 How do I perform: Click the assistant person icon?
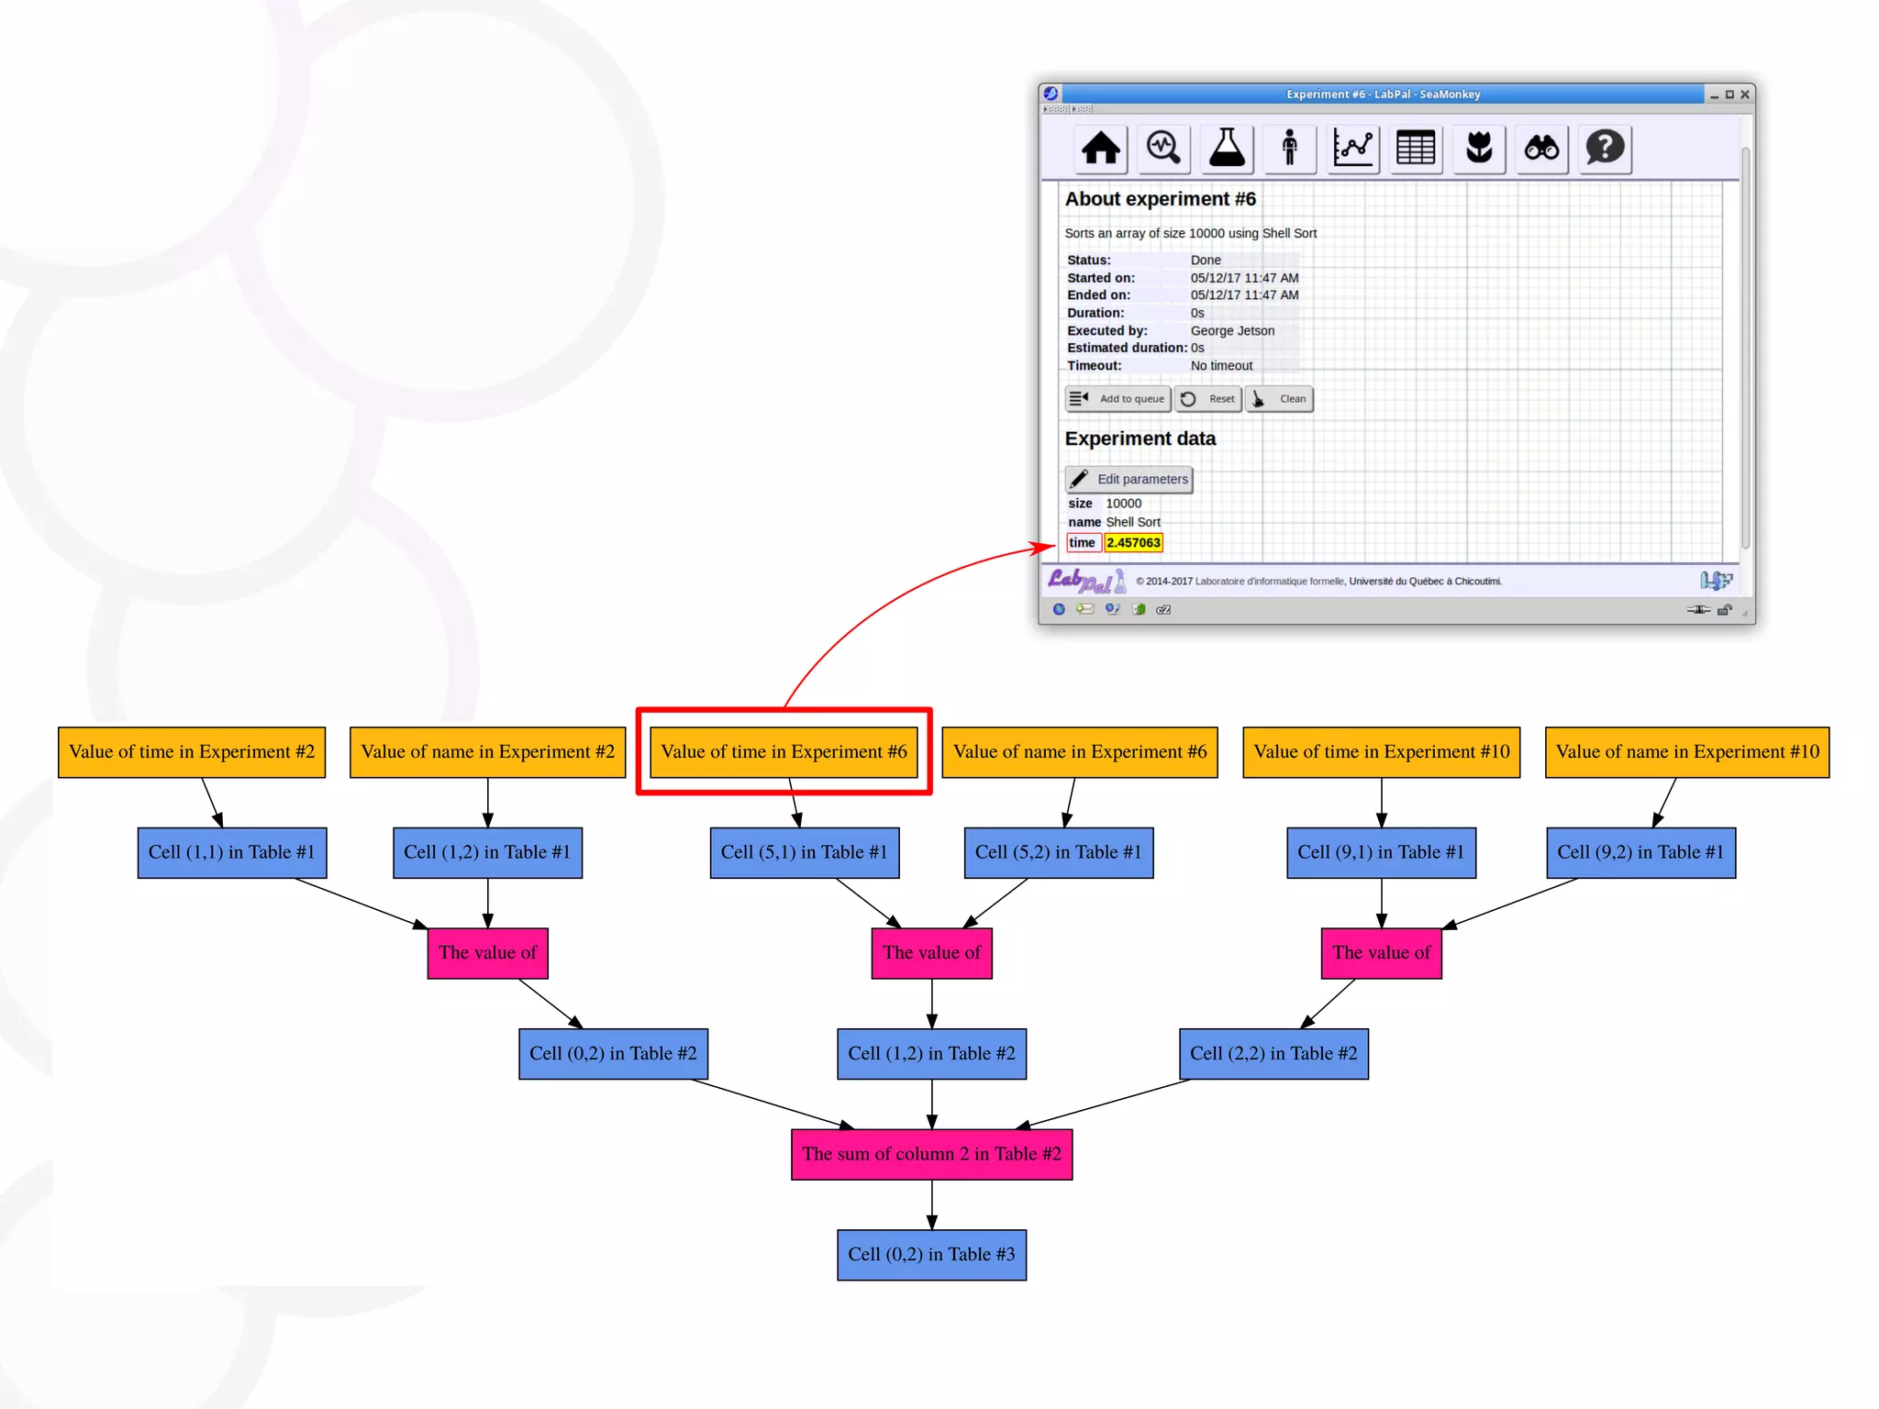(x=1289, y=148)
